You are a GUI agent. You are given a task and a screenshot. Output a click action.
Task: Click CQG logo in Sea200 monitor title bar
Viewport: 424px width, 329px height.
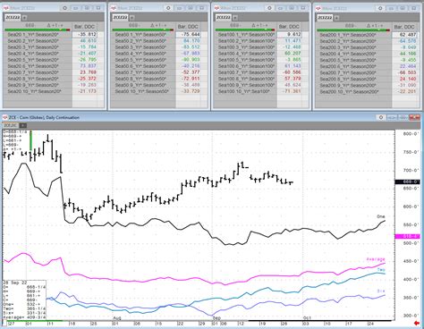tap(318, 8)
